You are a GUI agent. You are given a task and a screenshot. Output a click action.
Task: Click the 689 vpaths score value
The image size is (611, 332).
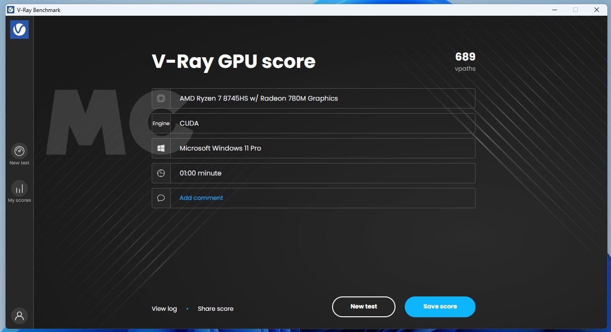tap(465, 57)
